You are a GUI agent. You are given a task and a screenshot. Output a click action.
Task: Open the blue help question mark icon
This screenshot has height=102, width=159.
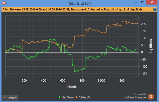(x=155, y=9)
